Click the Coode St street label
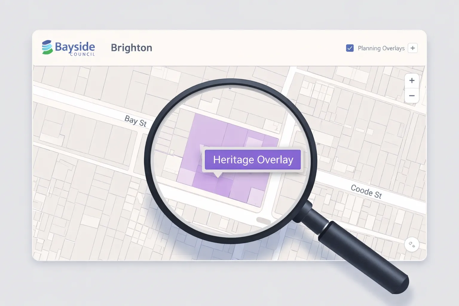 pos(366,191)
